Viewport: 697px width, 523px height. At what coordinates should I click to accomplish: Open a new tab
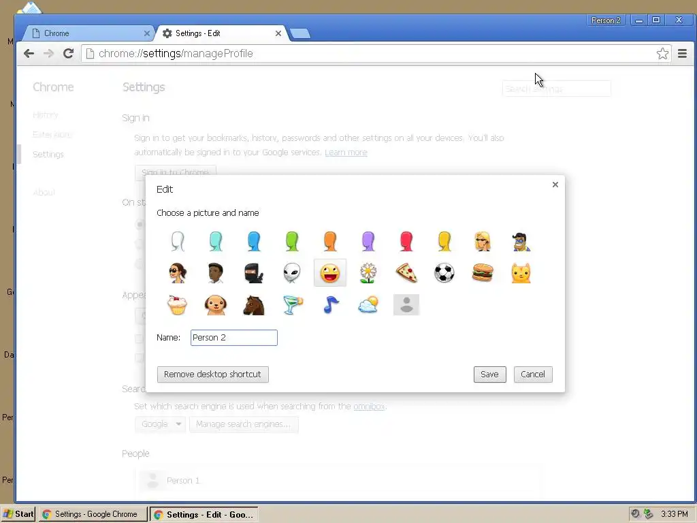click(300, 33)
